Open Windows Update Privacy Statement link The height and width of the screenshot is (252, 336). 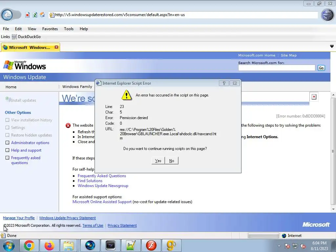[68, 218]
